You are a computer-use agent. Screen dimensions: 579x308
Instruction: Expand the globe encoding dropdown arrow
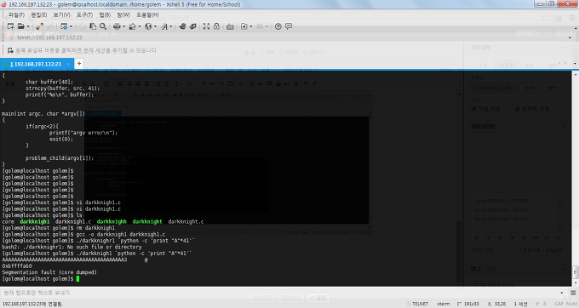(155, 26)
